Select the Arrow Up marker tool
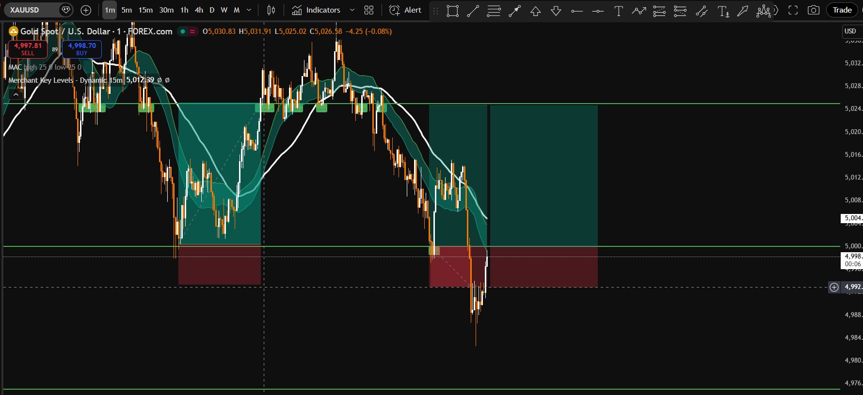This screenshot has width=863, height=395. click(535, 11)
